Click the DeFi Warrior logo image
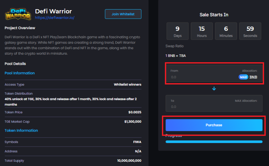Screen dimensions: 269x166 pos(18,14)
